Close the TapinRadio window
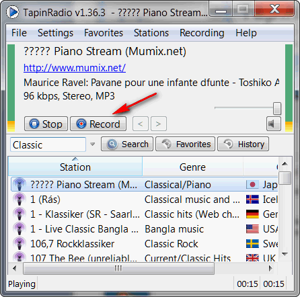This screenshot has height=297, width=300. [x=274, y=9]
